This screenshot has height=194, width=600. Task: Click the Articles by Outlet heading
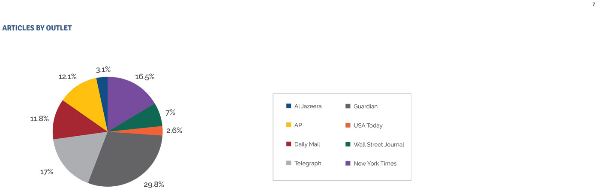pos(37,28)
